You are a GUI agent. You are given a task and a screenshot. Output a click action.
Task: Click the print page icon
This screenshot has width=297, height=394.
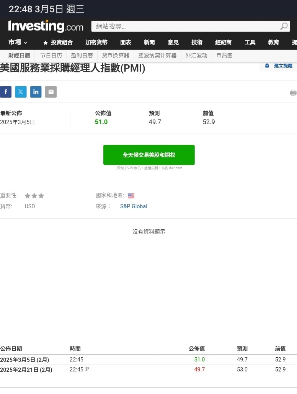pos(293,93)
